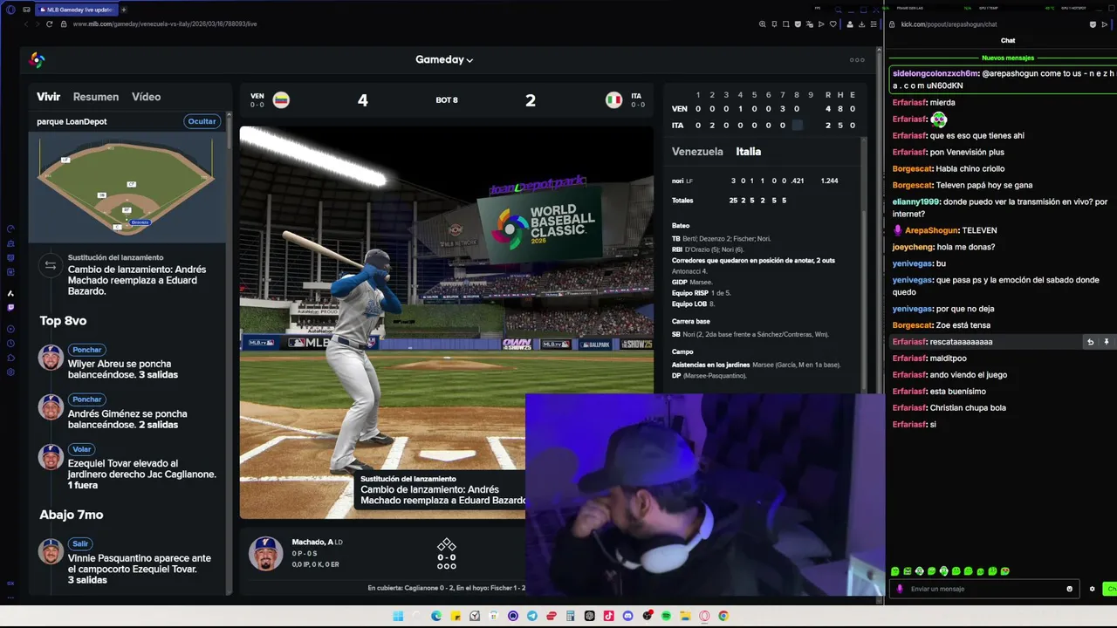The height and width of the screenshot is (628, 1117).
Task: Switch to the Resumen tab
Action: coord(96,97)
